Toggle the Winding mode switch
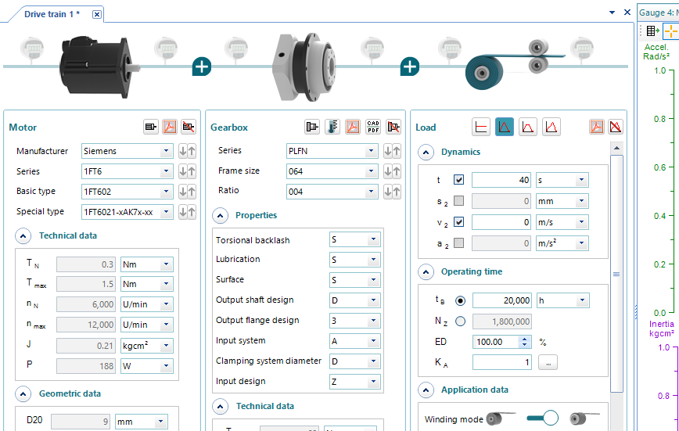This screenshot has height=431, width=679. click(543, 418)
